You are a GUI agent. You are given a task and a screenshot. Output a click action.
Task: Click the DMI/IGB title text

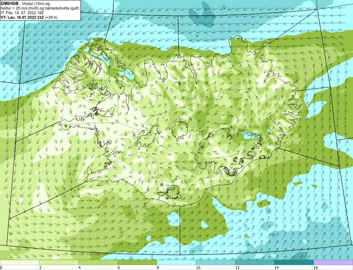point(10,4)
